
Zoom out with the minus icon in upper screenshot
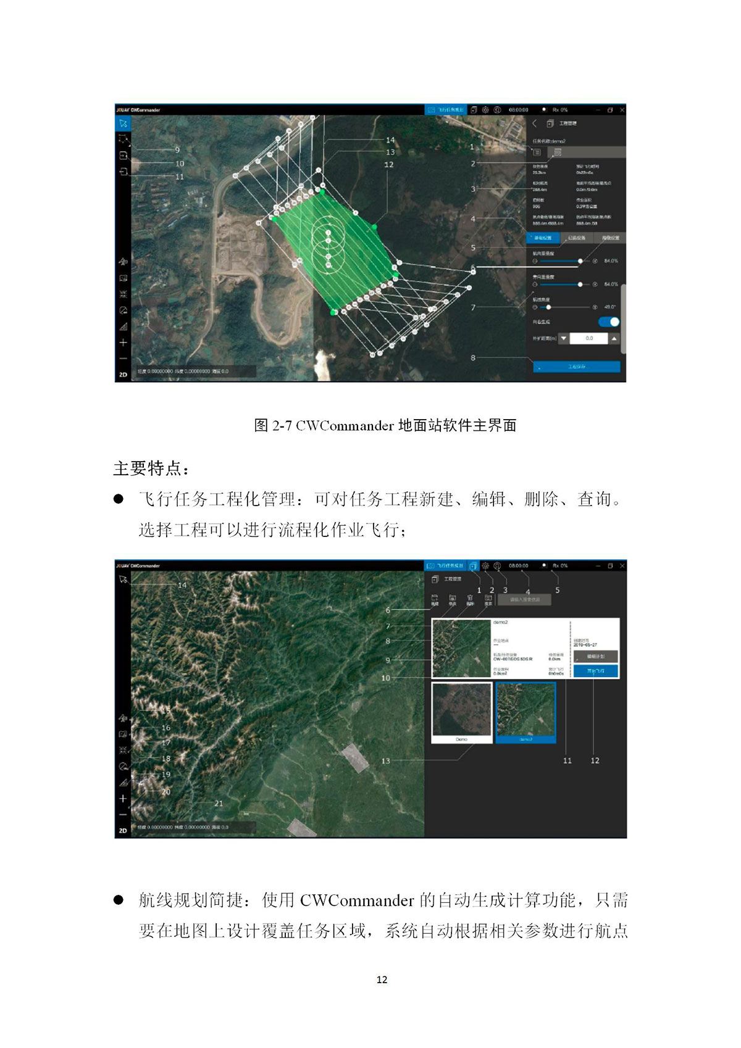click(x=123, y=359)
